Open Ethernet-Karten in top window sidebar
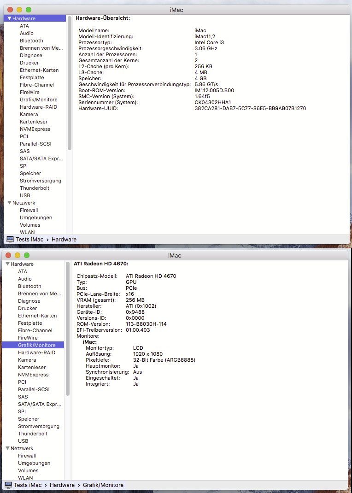This screenshot has width=352, height=493. [x=39, y=70]
